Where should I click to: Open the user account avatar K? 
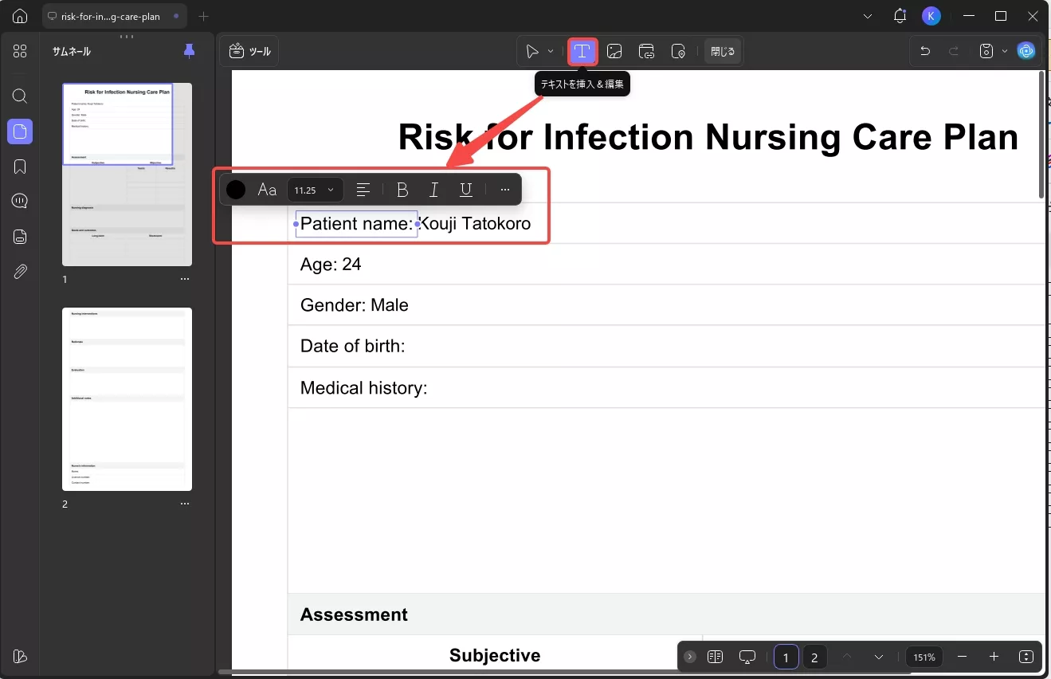coord(931,16)
